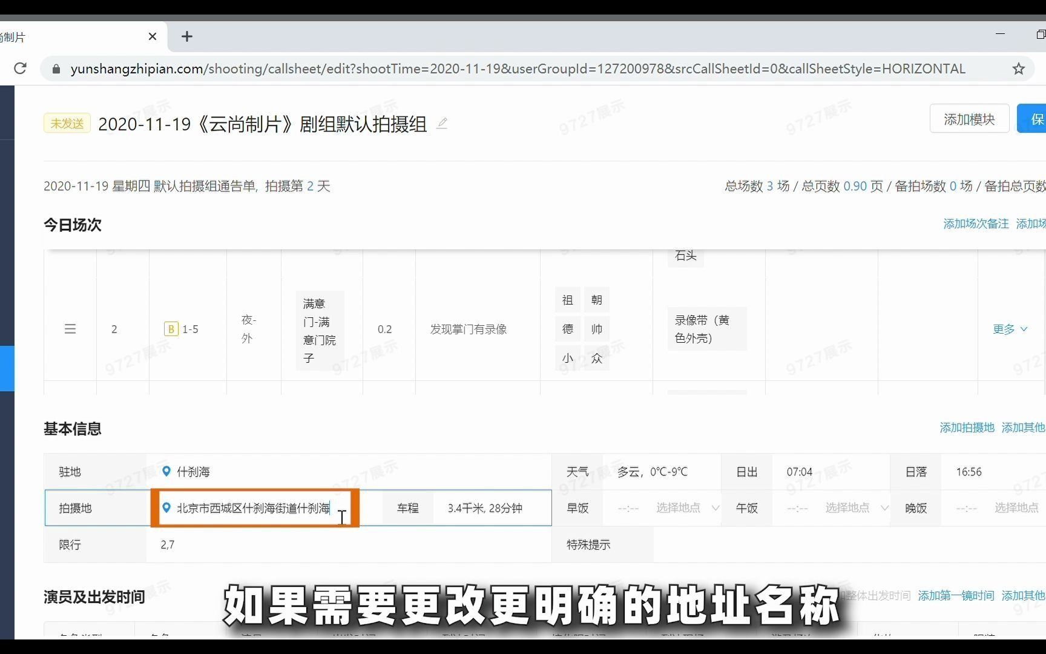Grab the drag handle for scene 2
Image resolution: width=1046 pixels, height=654 pixels.
70,329
